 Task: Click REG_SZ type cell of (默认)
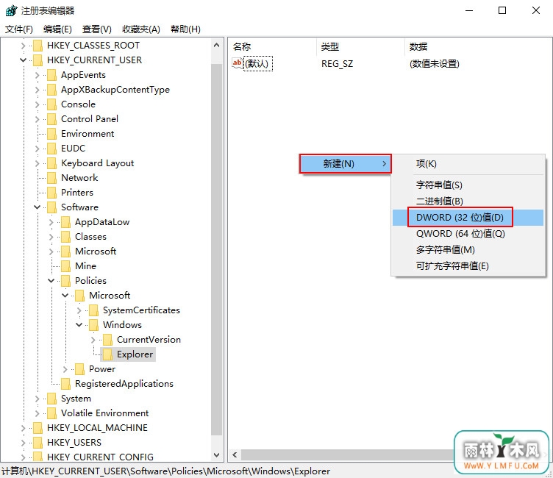337,64
